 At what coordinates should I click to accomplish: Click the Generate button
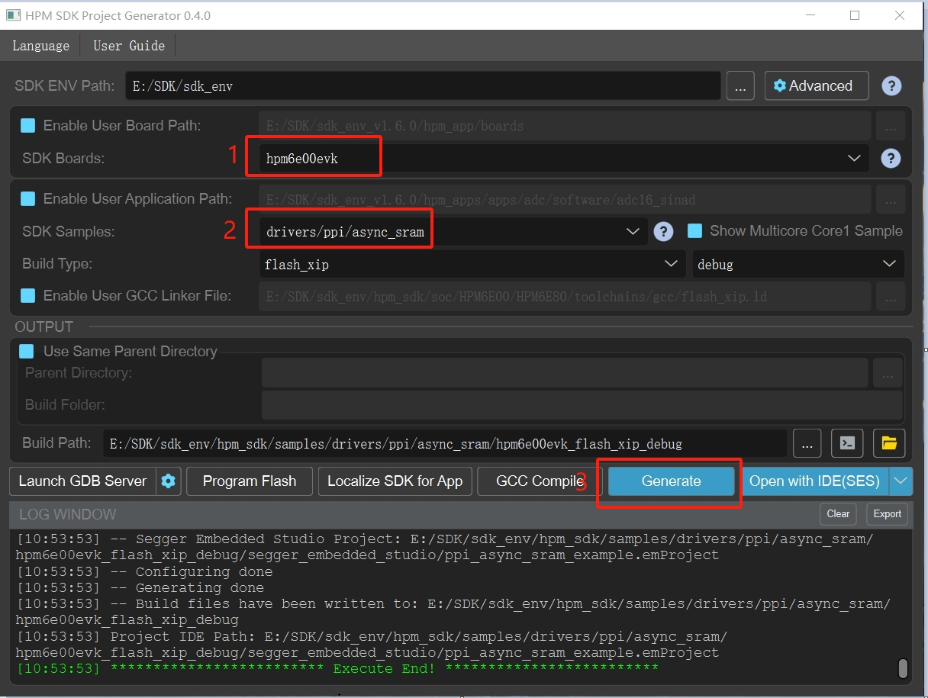(672, 481)
